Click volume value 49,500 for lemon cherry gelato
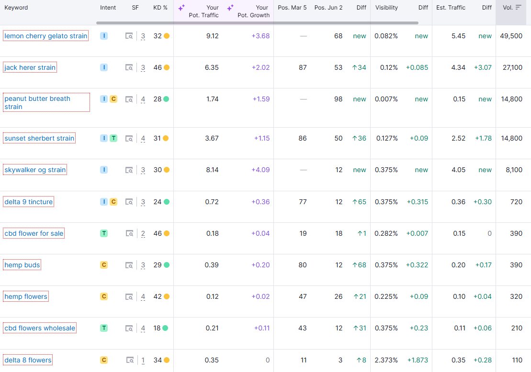 511,36
